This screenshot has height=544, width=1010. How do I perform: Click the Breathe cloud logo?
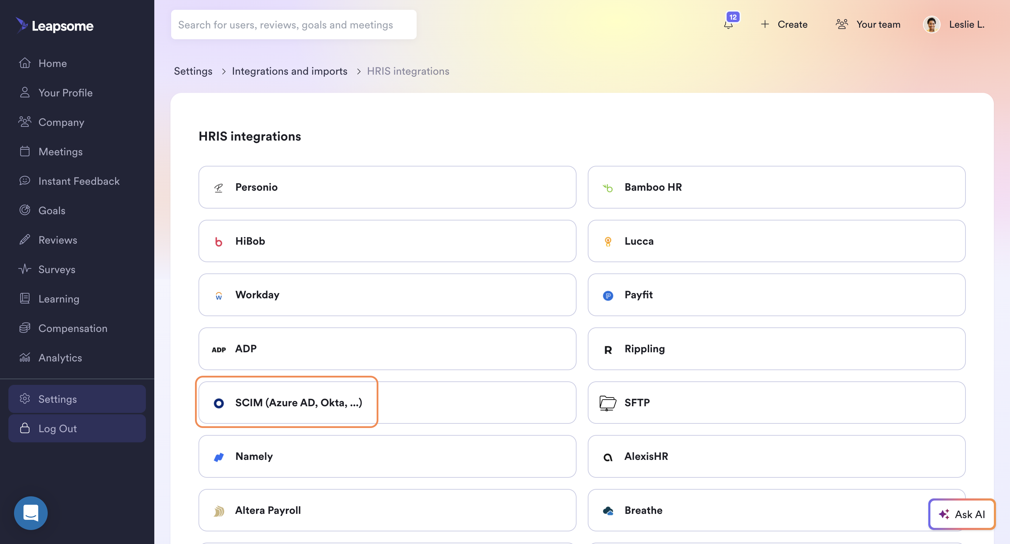(x=608, y=510)
